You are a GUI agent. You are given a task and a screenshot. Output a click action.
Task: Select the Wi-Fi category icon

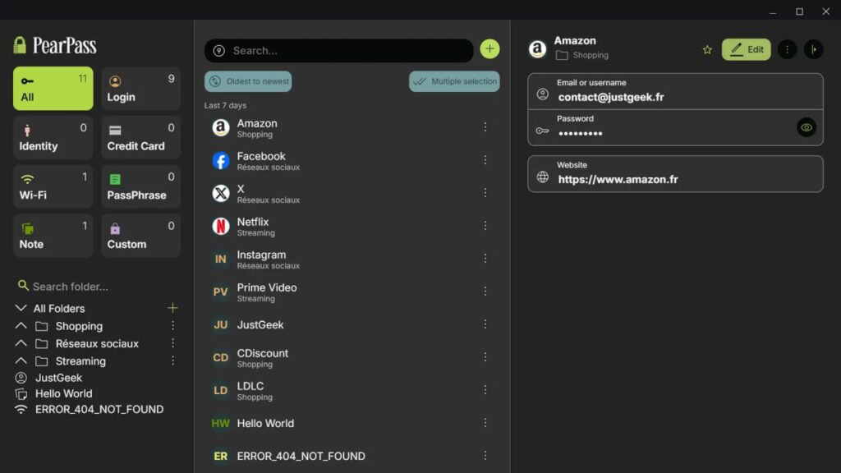[27, 177]
